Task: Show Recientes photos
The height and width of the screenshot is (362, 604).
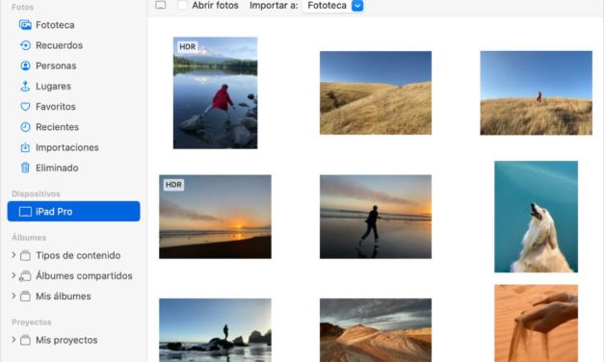Action: (73, 127)
